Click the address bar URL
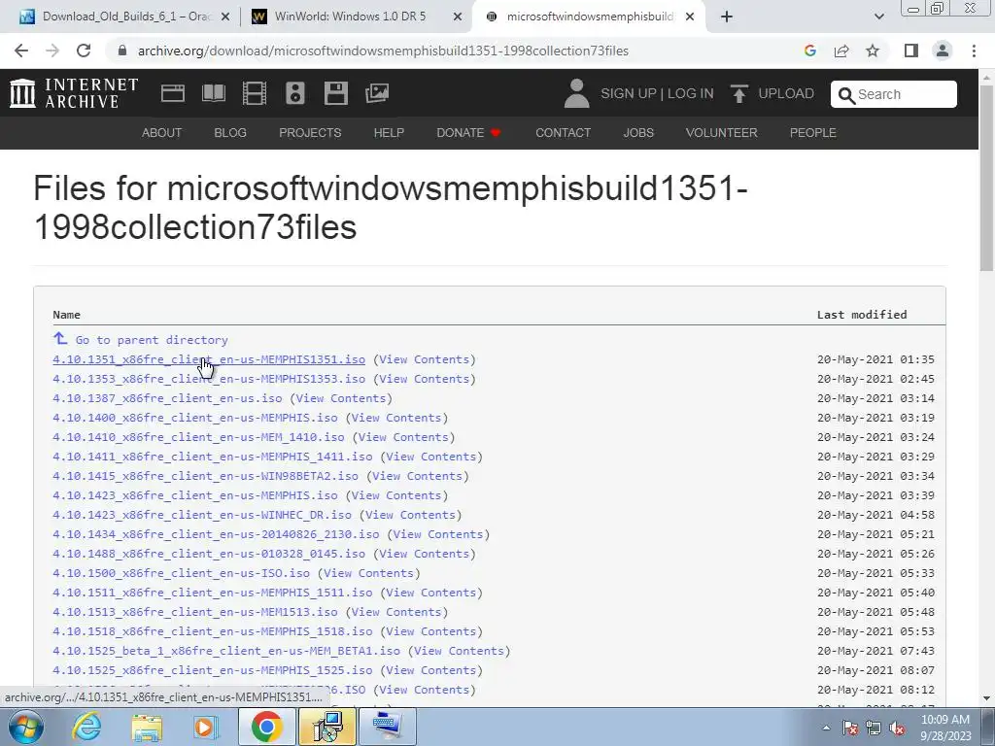Screen dimensions: 995x746 (383, 51)
